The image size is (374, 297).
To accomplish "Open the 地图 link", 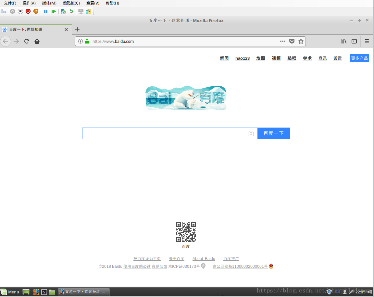I will pos(261,58).
